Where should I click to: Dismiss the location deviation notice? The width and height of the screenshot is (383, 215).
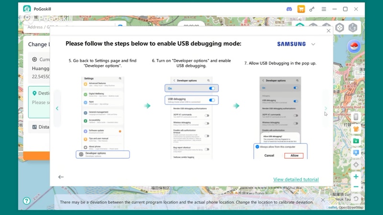(x=323, y=200)
